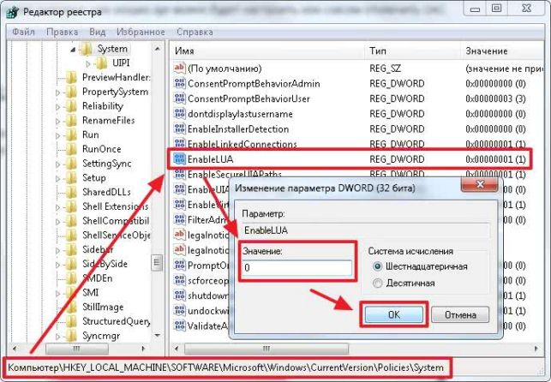This screenshot has width=551, height=382.
Task: Expand the Syncmgr tree node
Action: (x=57, y=337)
